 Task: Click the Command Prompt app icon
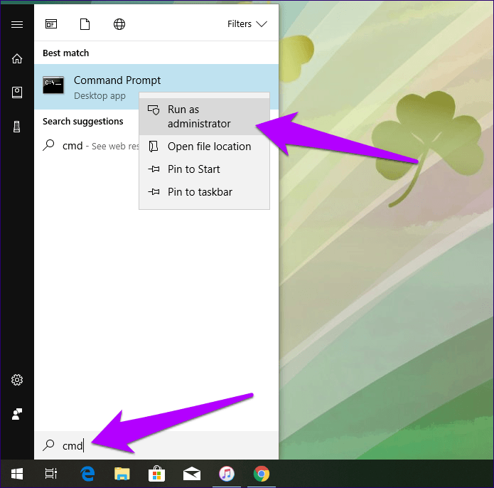click(53, 85)
